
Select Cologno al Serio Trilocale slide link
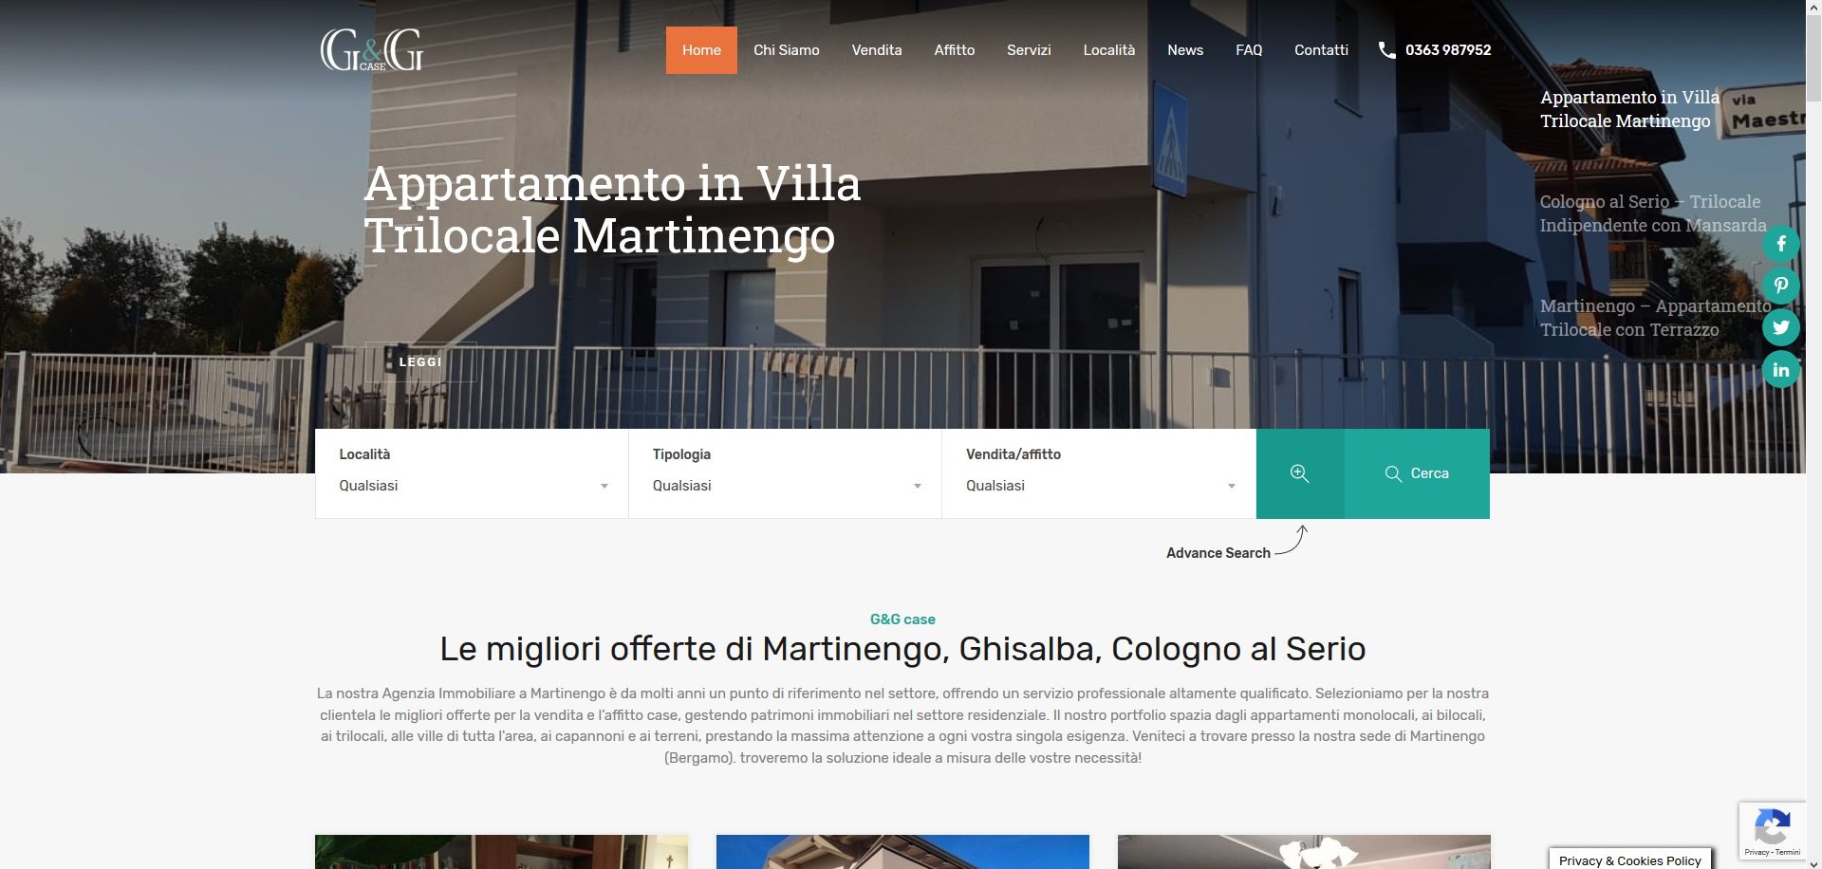[1653, 213]
